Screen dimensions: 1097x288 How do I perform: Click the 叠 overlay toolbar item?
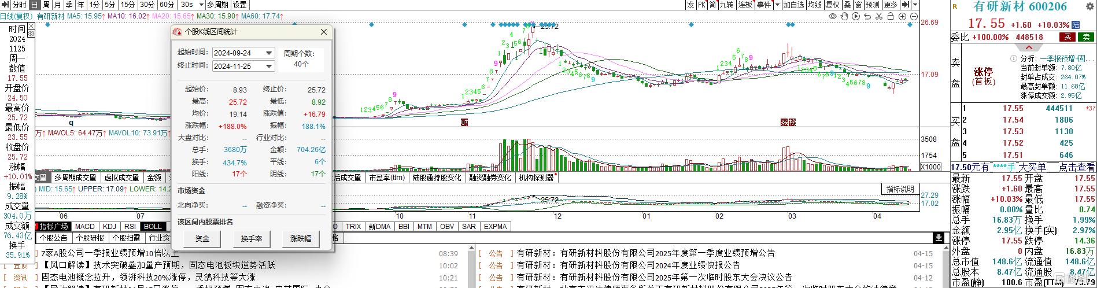point(847,5)
